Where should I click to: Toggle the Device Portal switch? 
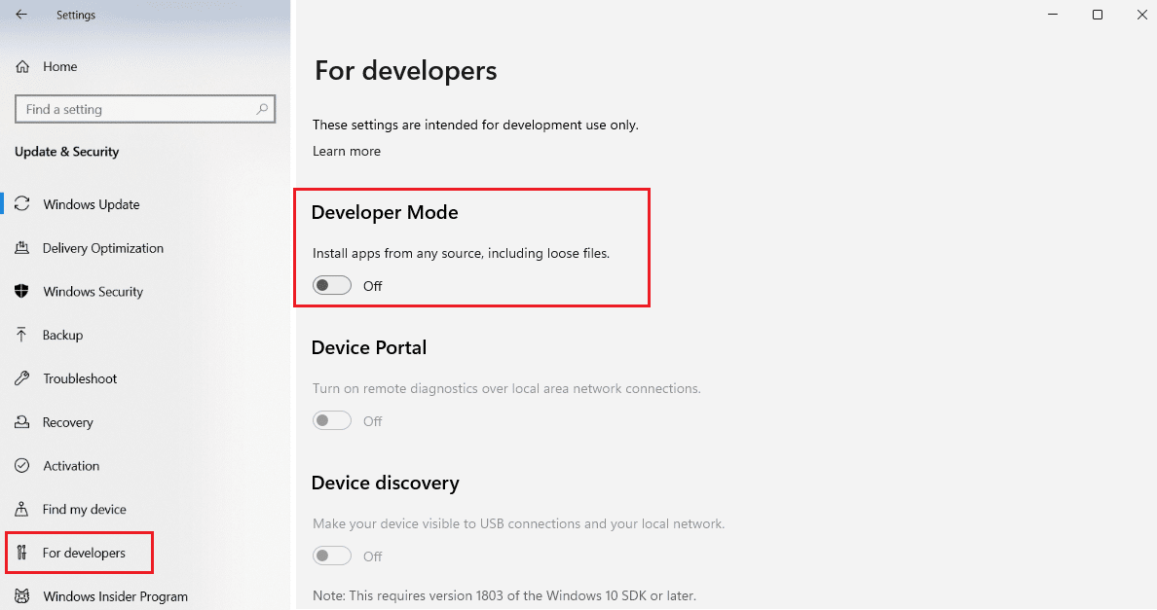coord(332,420)
